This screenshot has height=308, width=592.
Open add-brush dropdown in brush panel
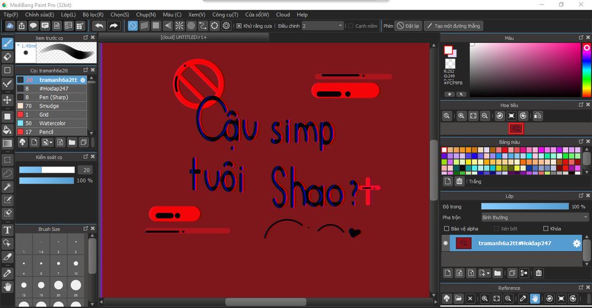(47, 142)
